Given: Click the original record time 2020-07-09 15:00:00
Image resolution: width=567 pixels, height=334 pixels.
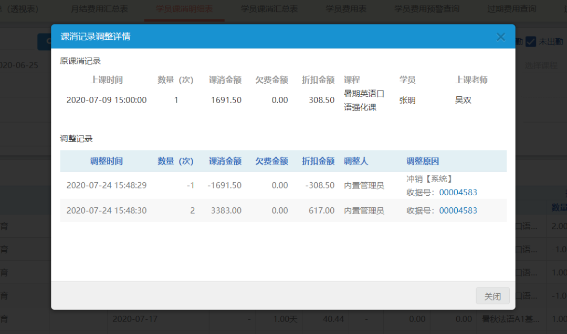Looking at the screenshot, I should [x=106, y=100].
